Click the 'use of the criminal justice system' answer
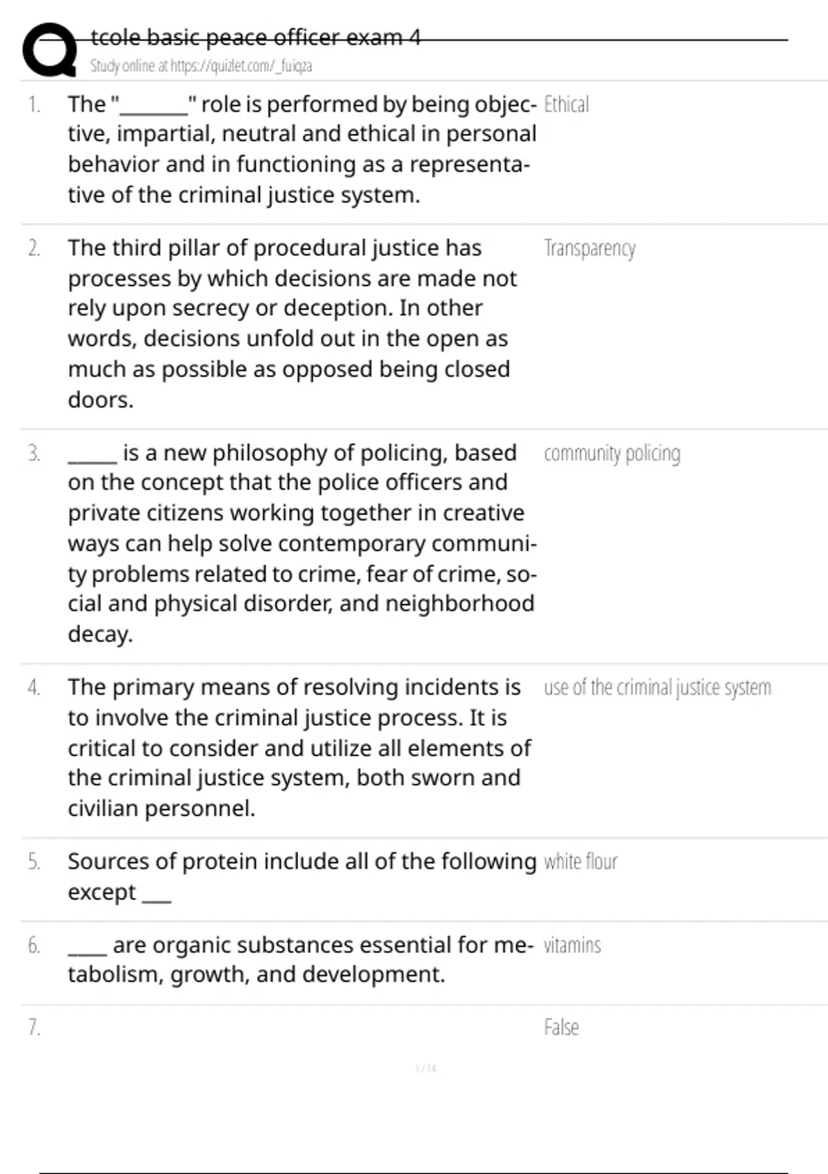828x1174 pixels. pyautogui.click(x=657, y=688)
